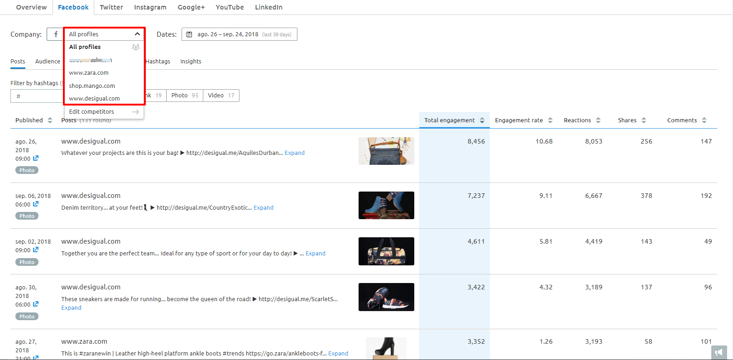Sort by Reactions column arrows
The image size is (733, 360).
coord(598,120)
